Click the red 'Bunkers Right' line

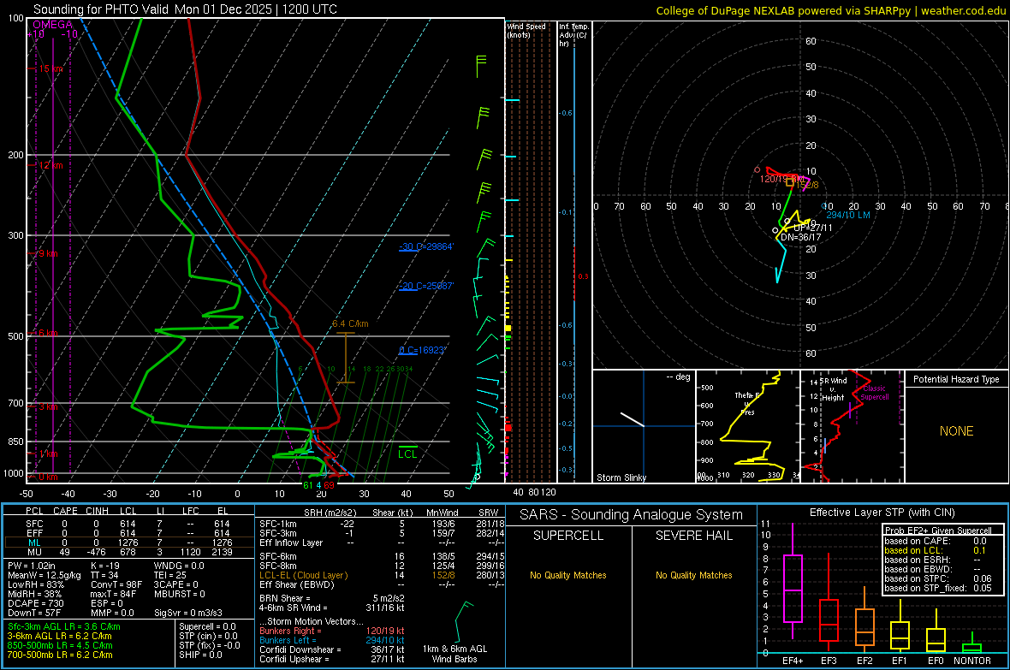(x=332, y=631)
